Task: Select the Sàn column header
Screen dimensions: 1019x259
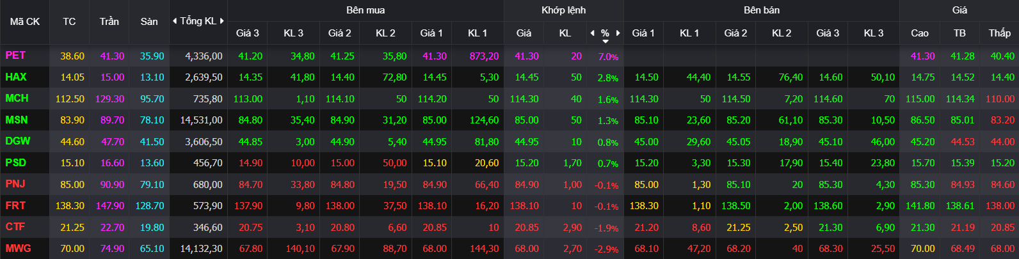Action: 149,22
